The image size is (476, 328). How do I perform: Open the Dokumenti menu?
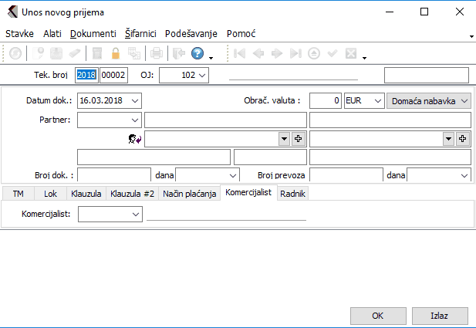click(93, 34)
